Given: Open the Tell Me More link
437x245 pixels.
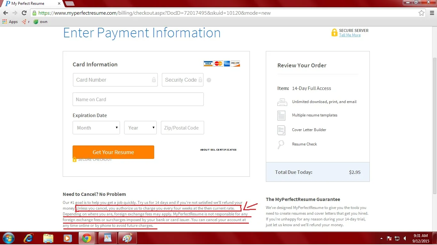Looking at the screenshot, I should 350,35.
